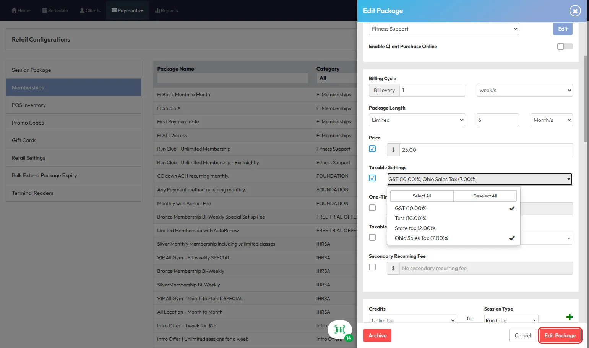Screen dimensions: 589x348
Task: Open the week/s billing cycle dropdown
Action: click(x=524, y=90)
